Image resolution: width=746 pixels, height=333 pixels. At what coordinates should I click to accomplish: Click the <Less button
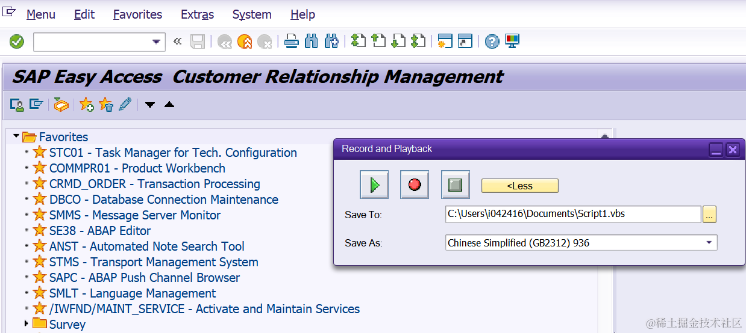(x=520, y=186)
